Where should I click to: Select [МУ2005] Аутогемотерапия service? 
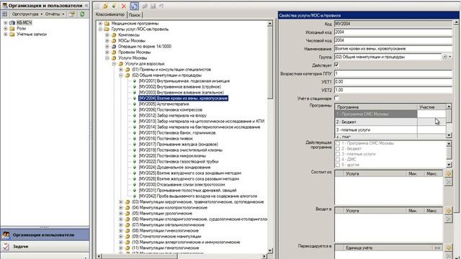click(164, 104)
